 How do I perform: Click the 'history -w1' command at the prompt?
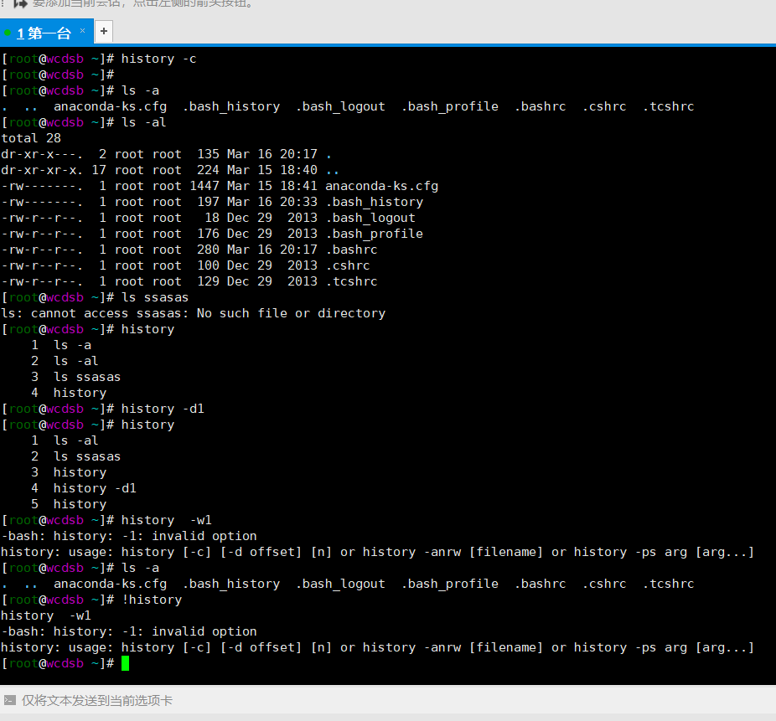tap(166, 520)
